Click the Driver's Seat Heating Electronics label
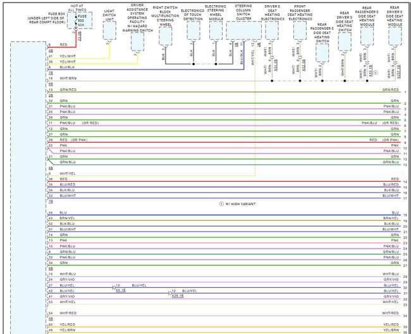Viewport: 411px width, 334px height. tap(273, 13)
